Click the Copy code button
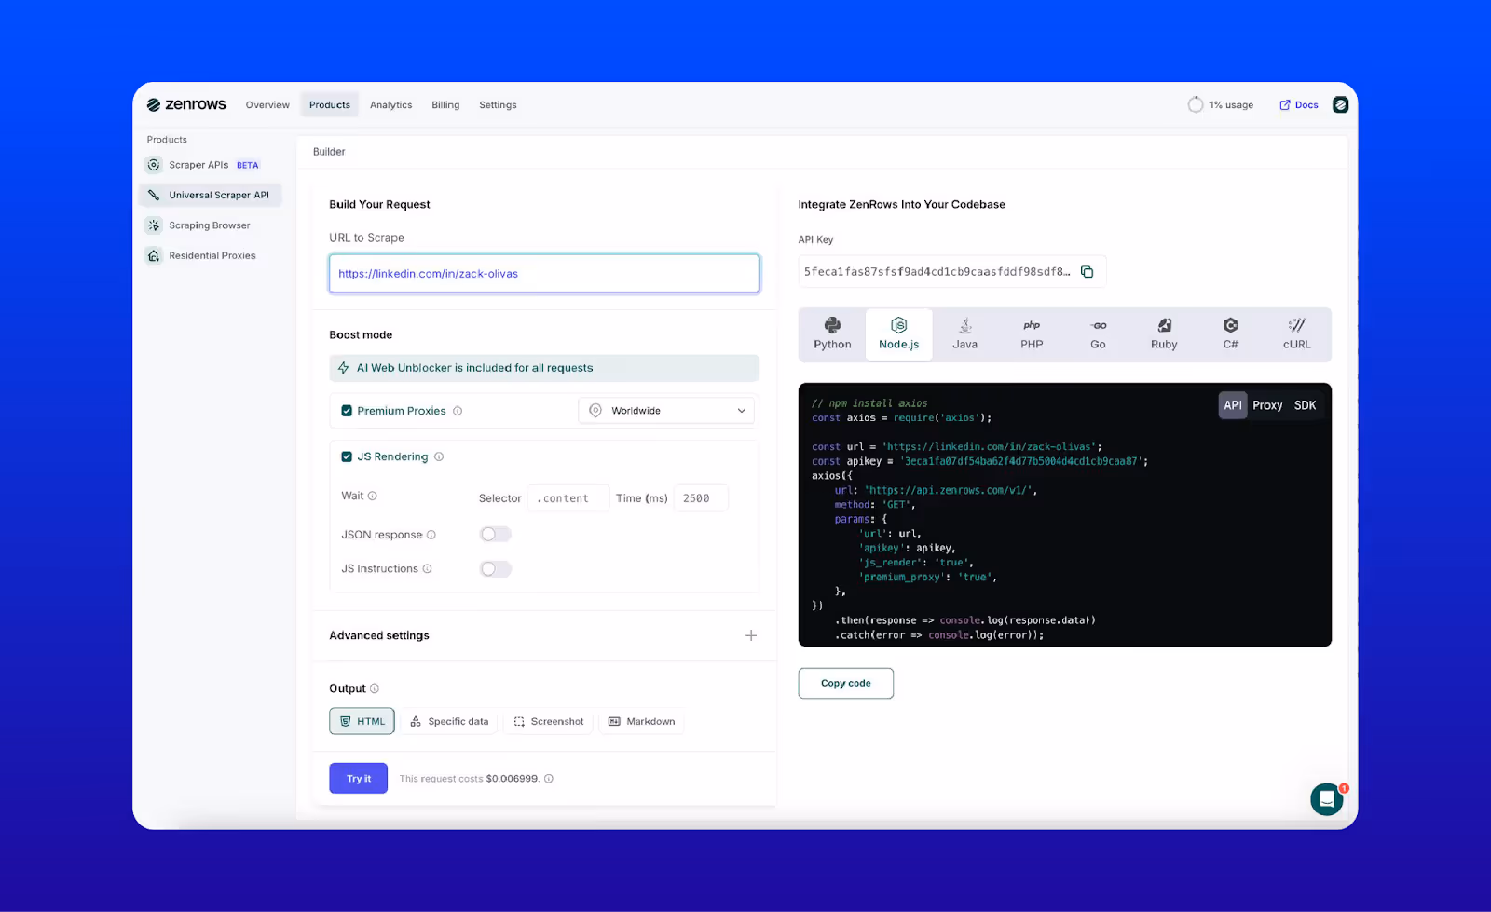This screenshot has width=1491, height=912. (846, 683)
